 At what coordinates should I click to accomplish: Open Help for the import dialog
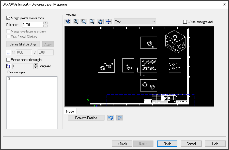click(215, 144)
